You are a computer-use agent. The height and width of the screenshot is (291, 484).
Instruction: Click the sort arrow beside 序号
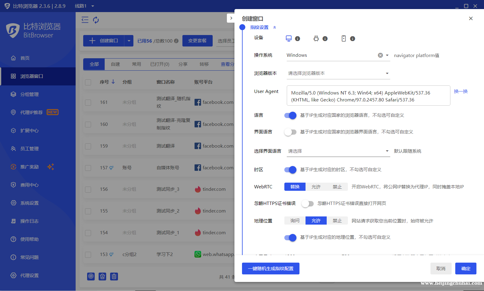113,82
